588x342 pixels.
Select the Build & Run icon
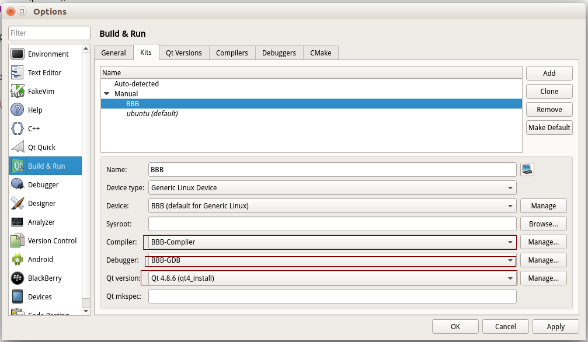[18, 166]
